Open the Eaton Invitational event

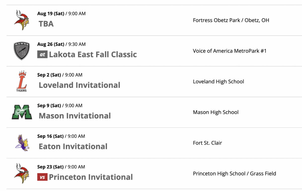point(73,146)
